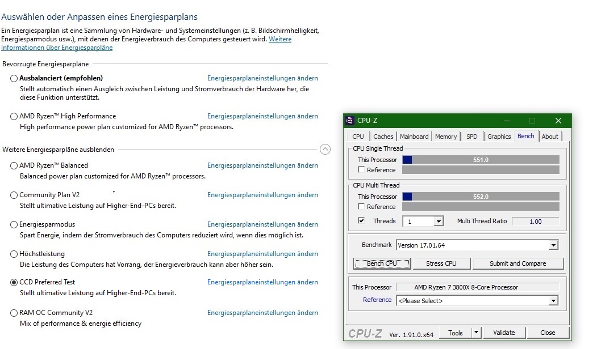This screenshot has height=349, width=601.
Task: Change plan settings for Energiesparmodus
Action: (262, 224)
